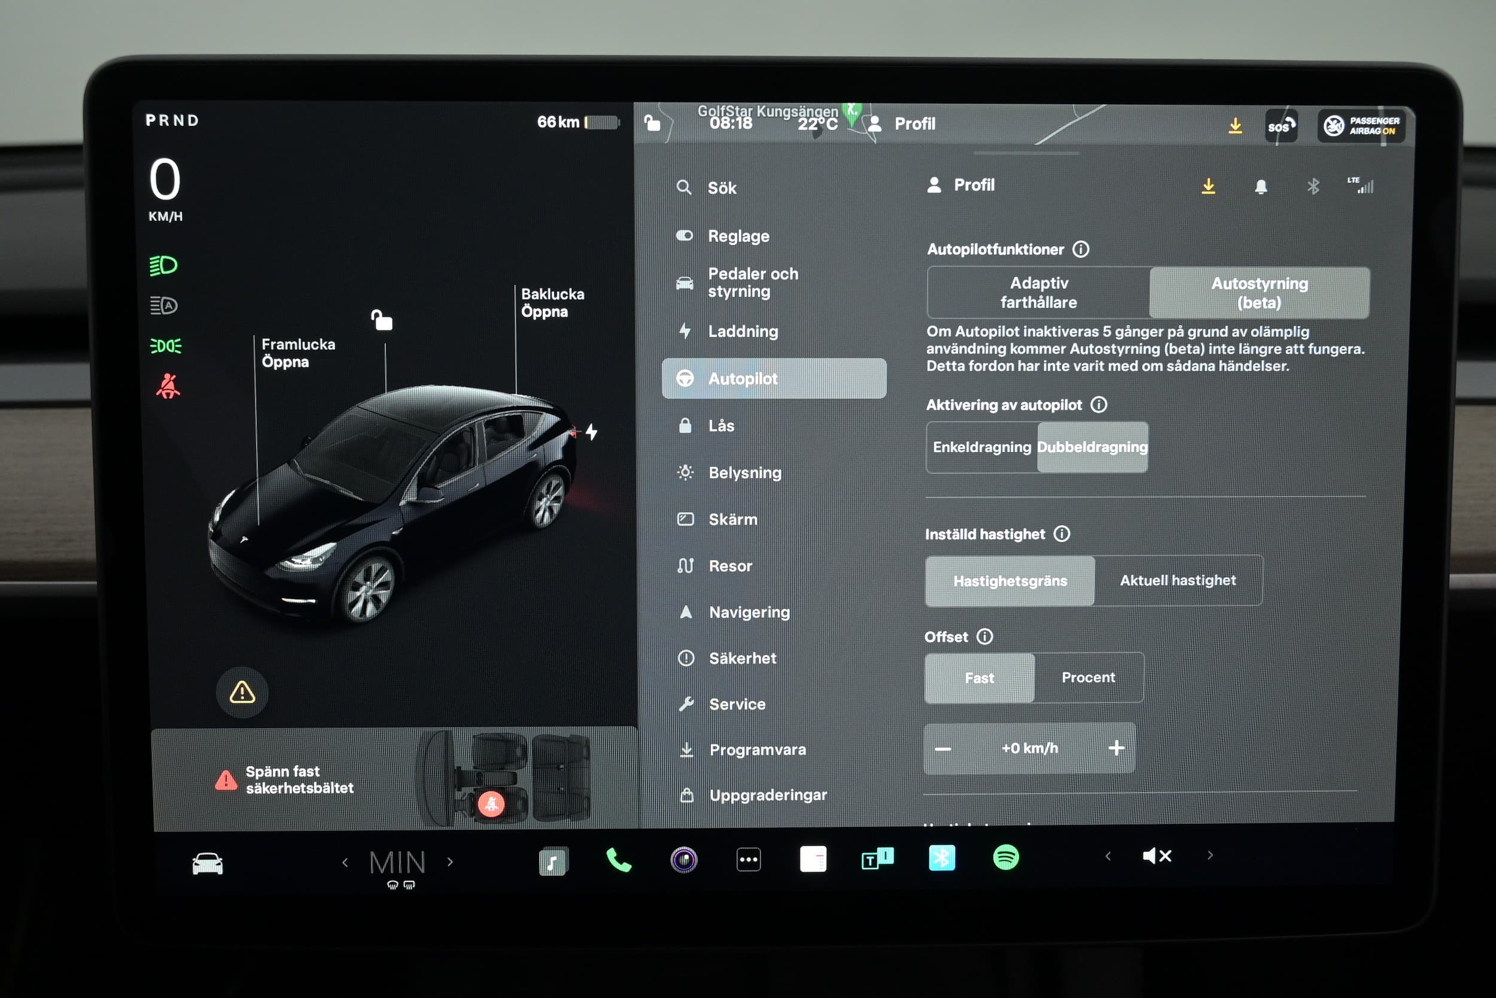The width and height of the screenshot is (1496, 998).
Task: Open the calendar app icon
Action: 813,859
